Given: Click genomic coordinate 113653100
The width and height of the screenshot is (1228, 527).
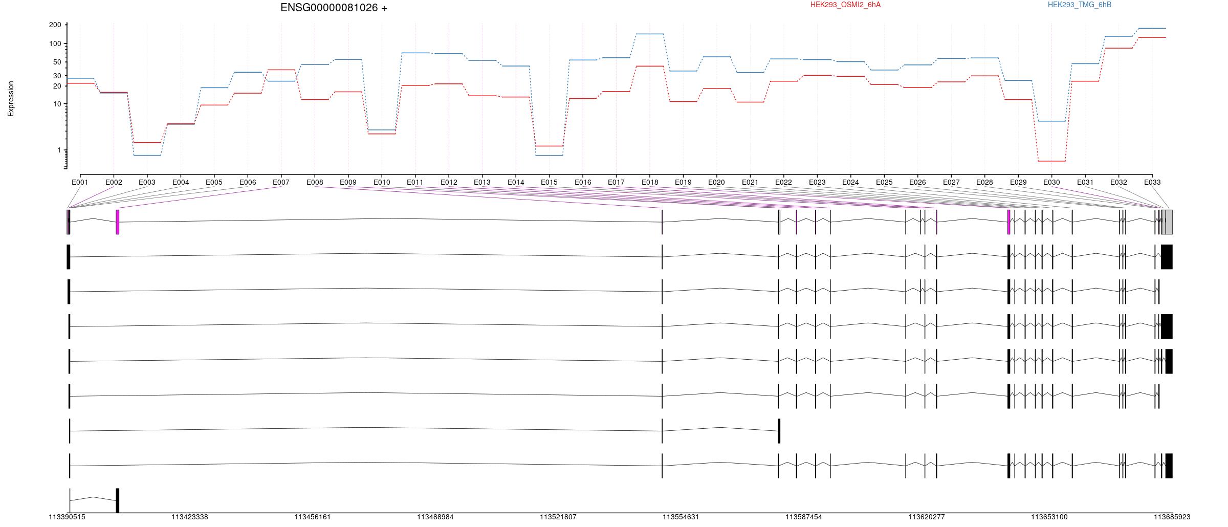Looking at the screenshot, I should coord(1049,517).
